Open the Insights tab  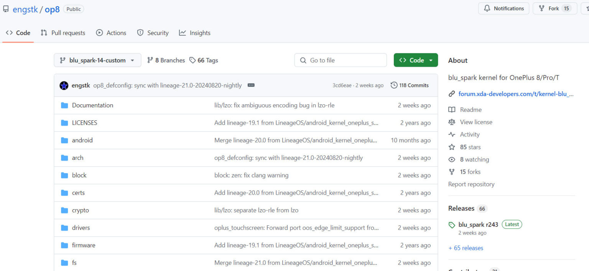[195, 33]
